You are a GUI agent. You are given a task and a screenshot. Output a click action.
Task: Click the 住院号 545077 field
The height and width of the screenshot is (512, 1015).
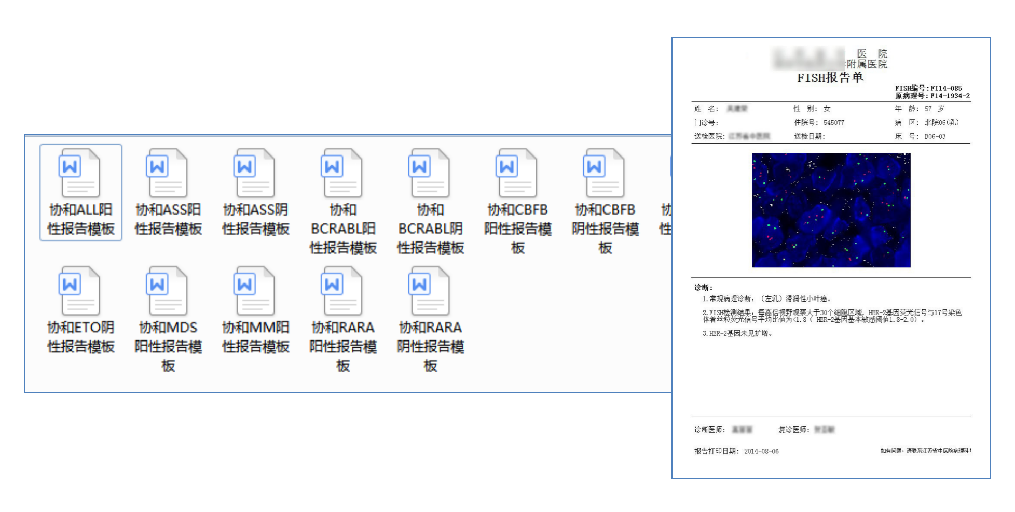[x=819, y=123]
